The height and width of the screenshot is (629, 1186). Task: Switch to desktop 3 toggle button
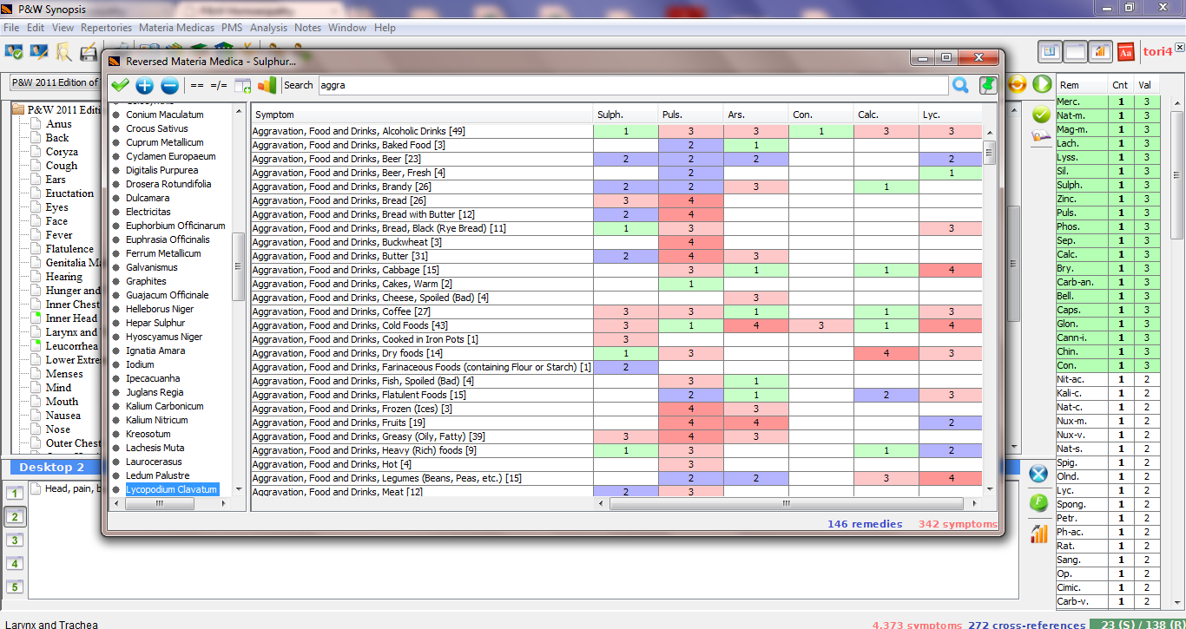coord(14,540)
